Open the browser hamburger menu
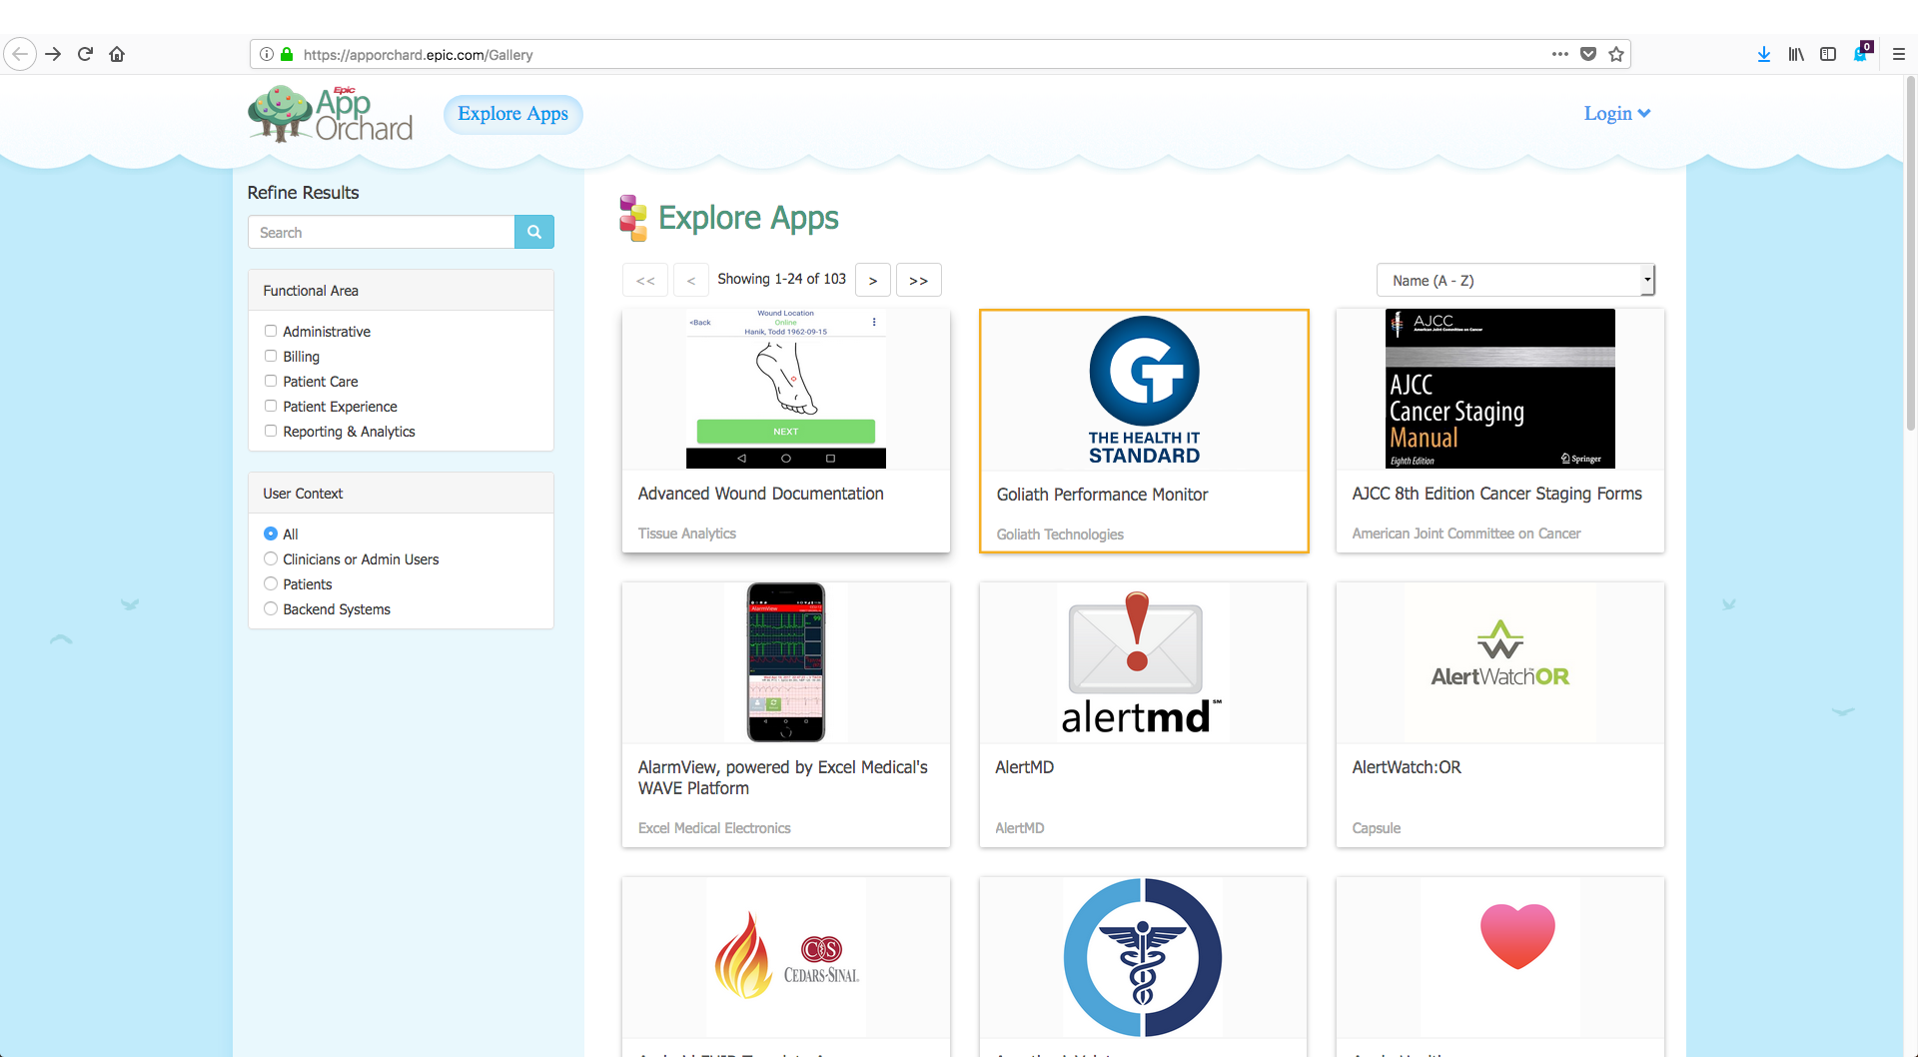Image resolution: width=1918 pixels, height=1057 pixels. (x=1899, y=54)
